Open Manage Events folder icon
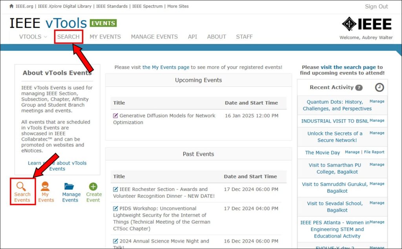 point(69,186)
